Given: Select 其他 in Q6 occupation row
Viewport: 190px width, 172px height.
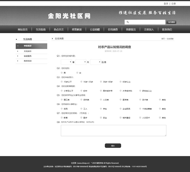Looking at the screenshot, I should pyautogui.click(x=160, y=108).
